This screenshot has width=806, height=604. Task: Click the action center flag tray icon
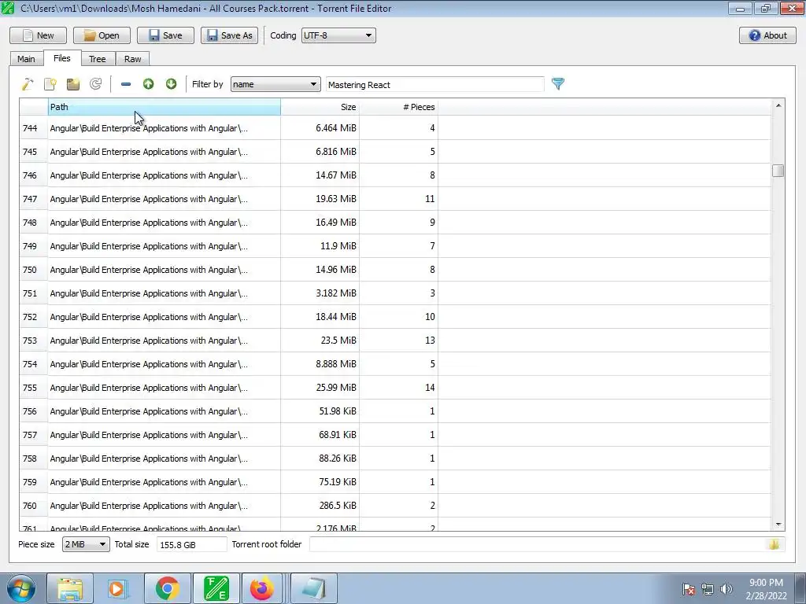(689, 589)
